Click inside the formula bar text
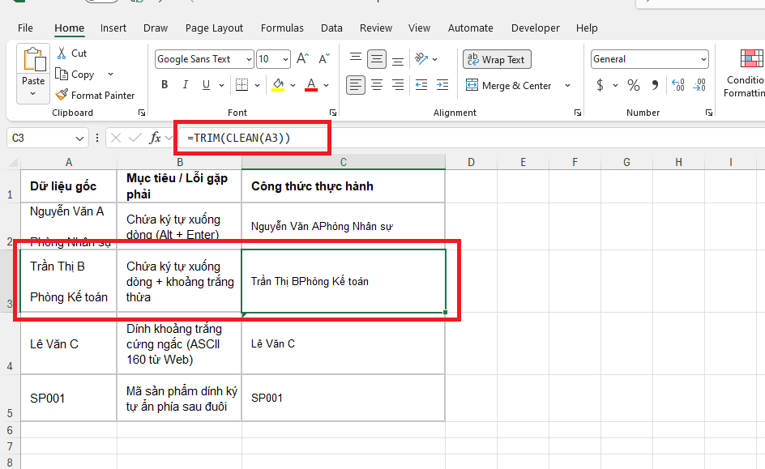 238,138
